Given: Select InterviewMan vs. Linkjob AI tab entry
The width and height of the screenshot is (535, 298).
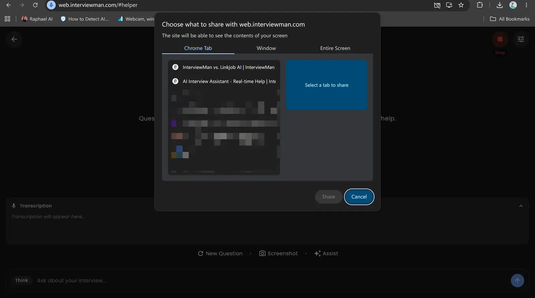Looking at the screenshot, I should tap(224, 67).
